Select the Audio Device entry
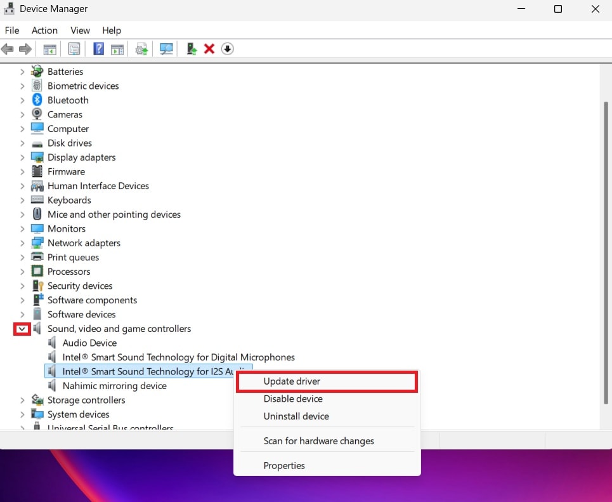 [x=89, y=343]
